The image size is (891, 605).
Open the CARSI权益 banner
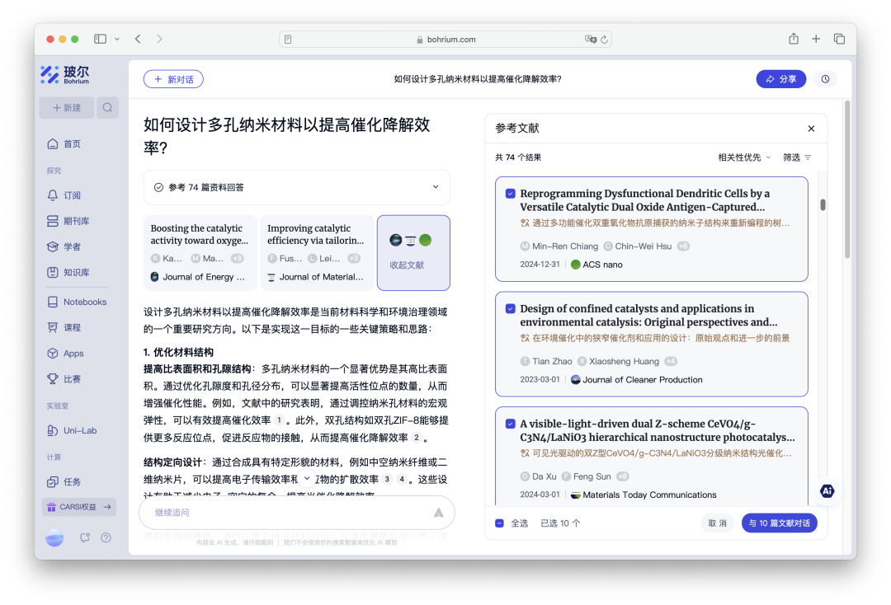point(79,507)
